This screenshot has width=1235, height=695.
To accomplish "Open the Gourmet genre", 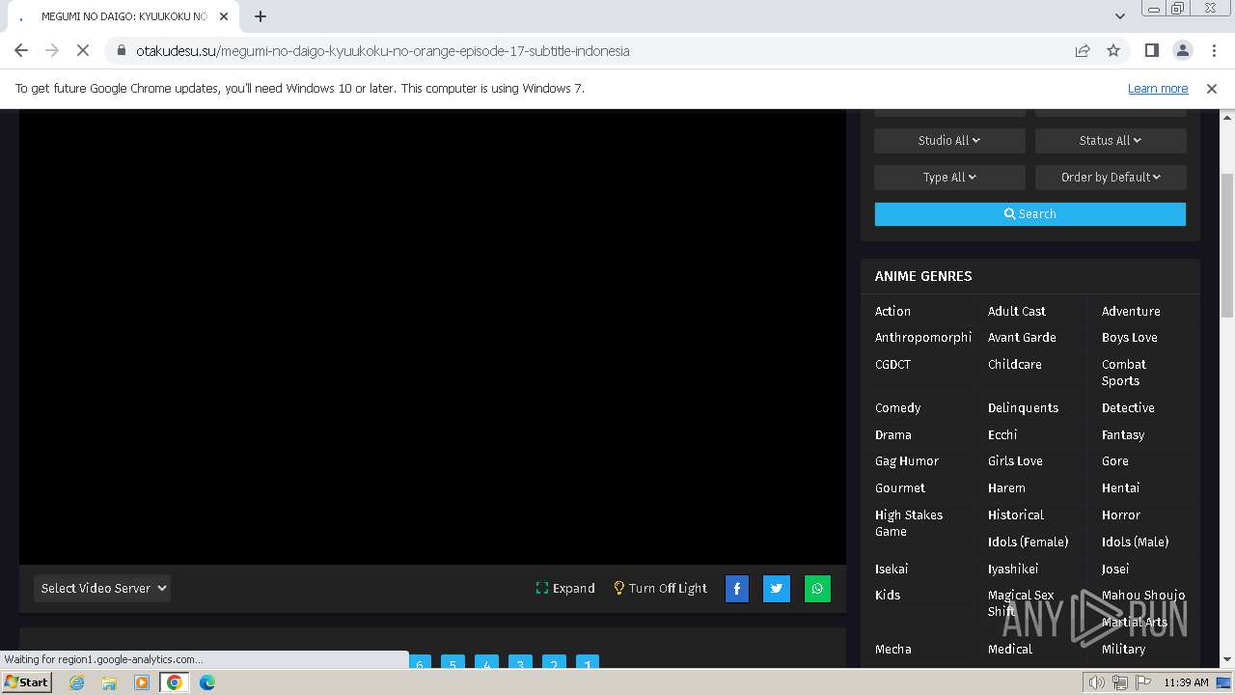I will (900, 487).
